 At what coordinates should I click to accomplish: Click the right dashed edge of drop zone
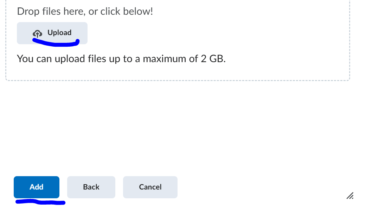(350, 40)
